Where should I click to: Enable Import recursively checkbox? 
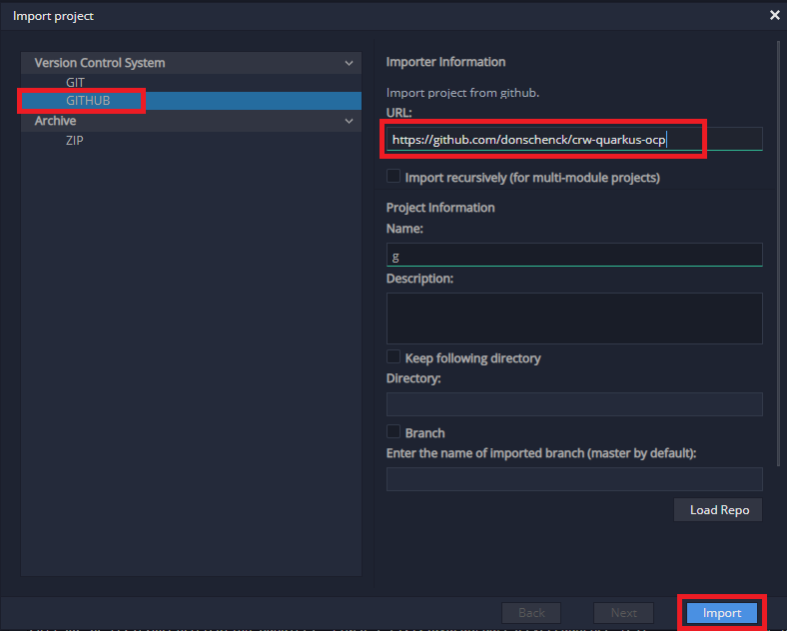pyautogui.click(x=393, y=176)
